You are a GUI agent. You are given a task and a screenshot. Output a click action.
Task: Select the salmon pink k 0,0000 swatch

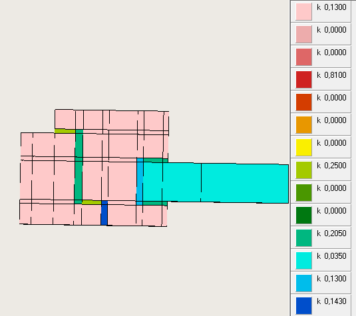303,34
